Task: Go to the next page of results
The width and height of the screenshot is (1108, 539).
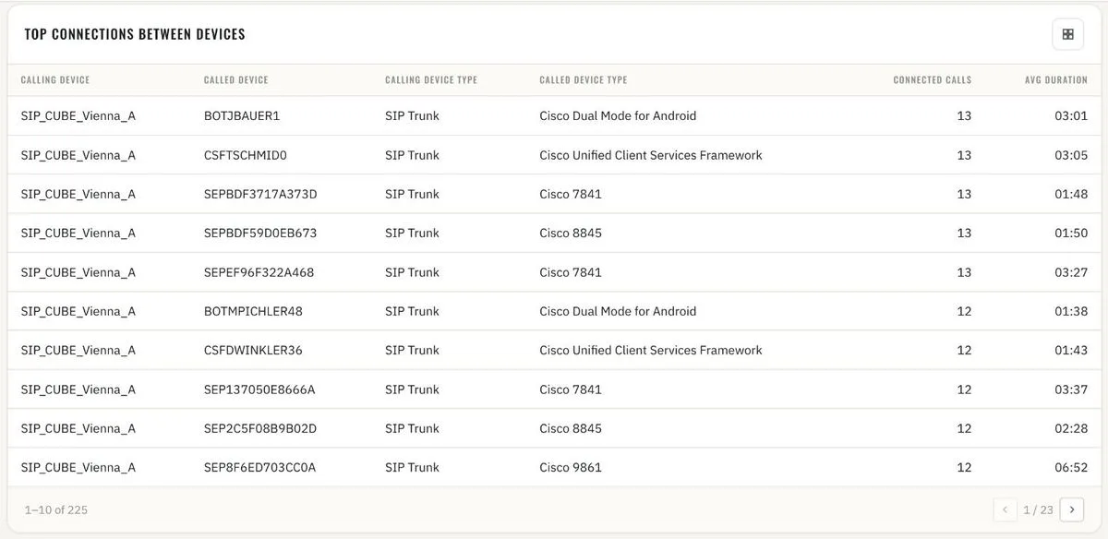Action: 1072,509
